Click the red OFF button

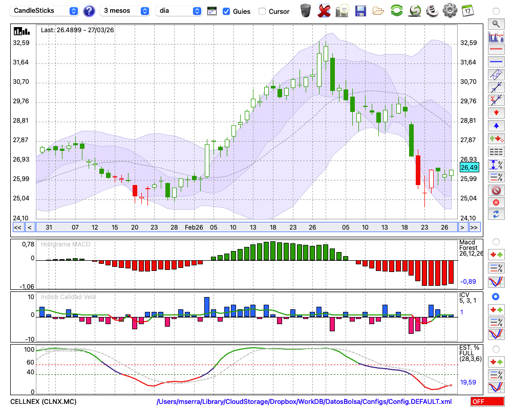487,401
